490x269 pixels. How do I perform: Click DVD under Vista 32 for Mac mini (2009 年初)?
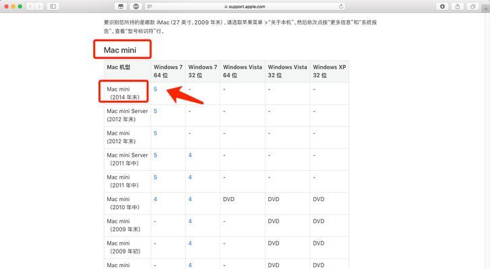coord(274,243)
